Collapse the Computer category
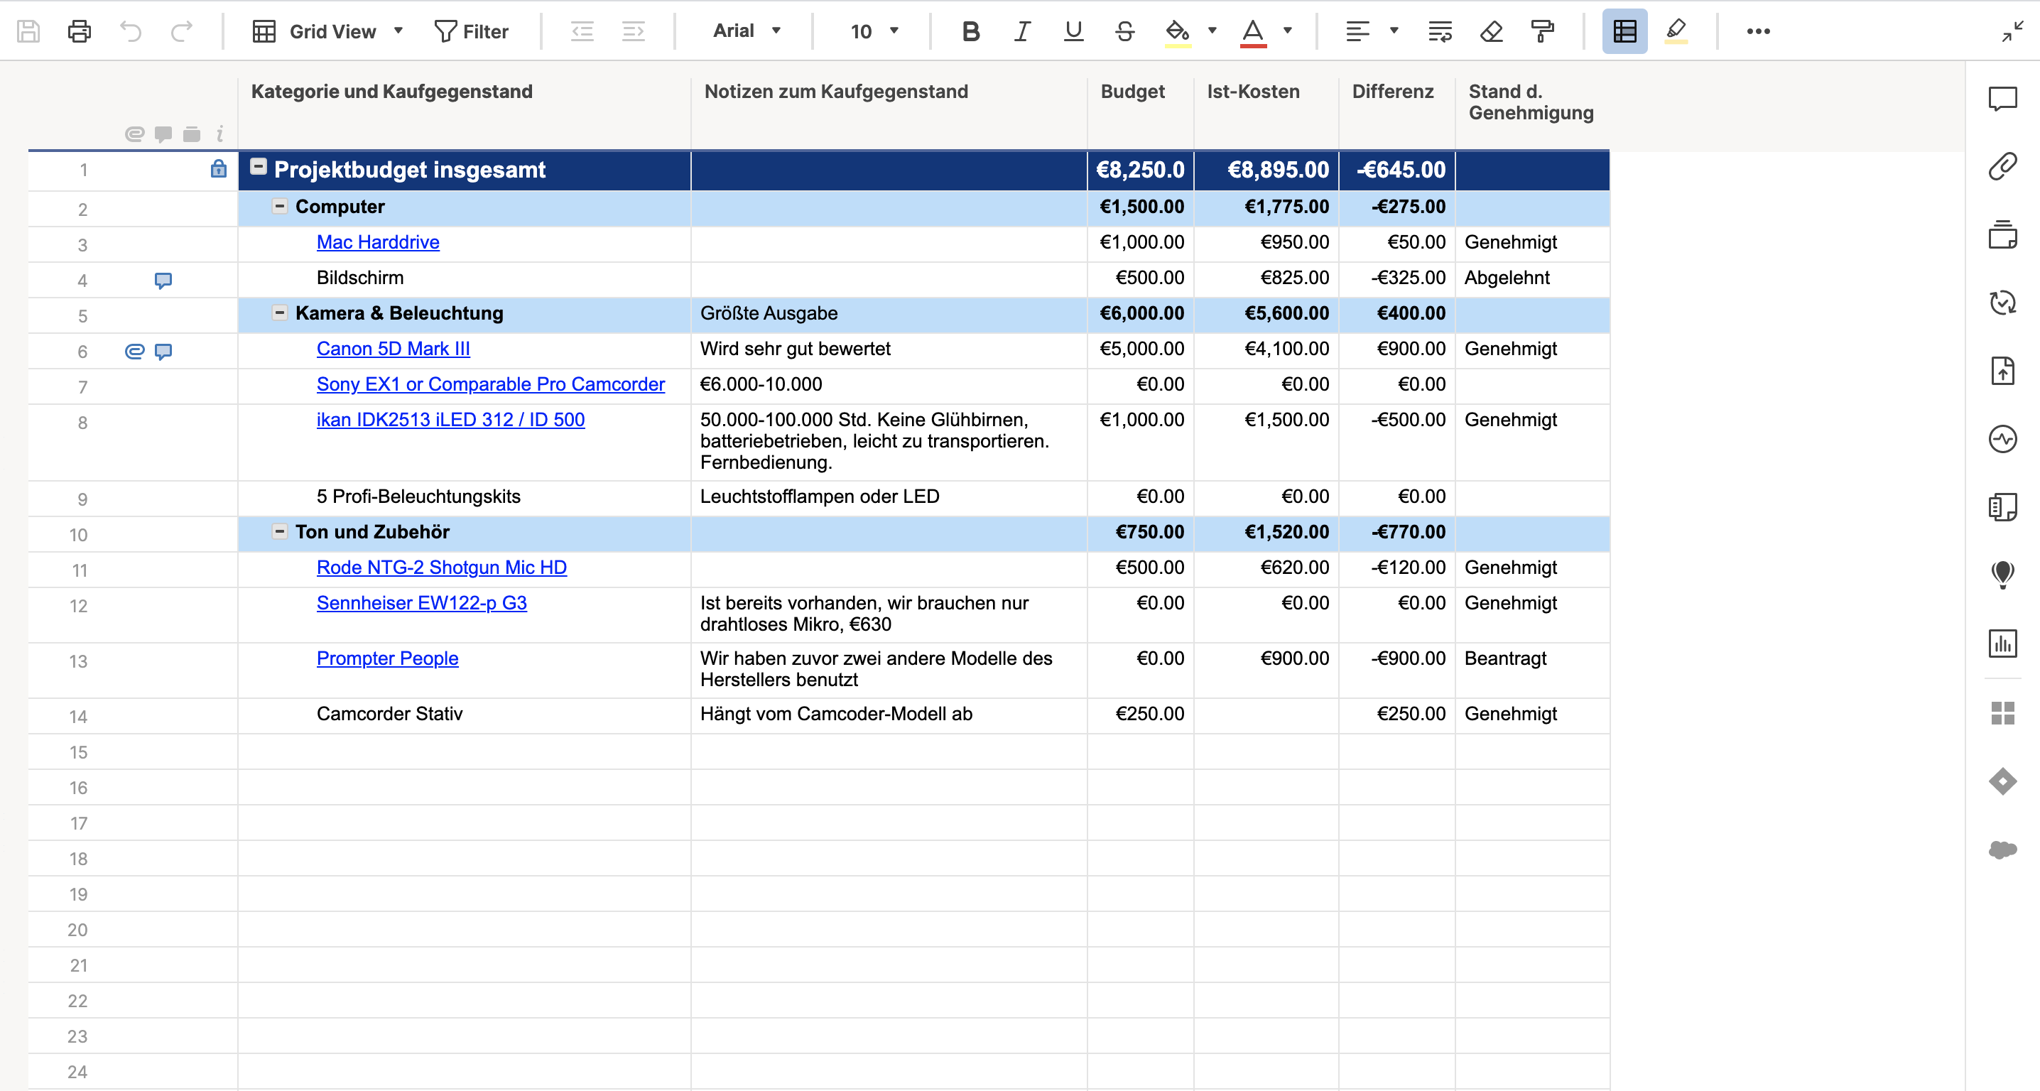Screen dimensions: 2040x1091 coord(280,206)
